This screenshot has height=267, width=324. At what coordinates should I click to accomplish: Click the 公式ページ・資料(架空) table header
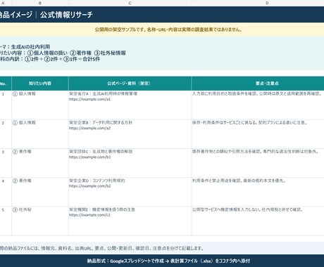[x=129, y=84]
